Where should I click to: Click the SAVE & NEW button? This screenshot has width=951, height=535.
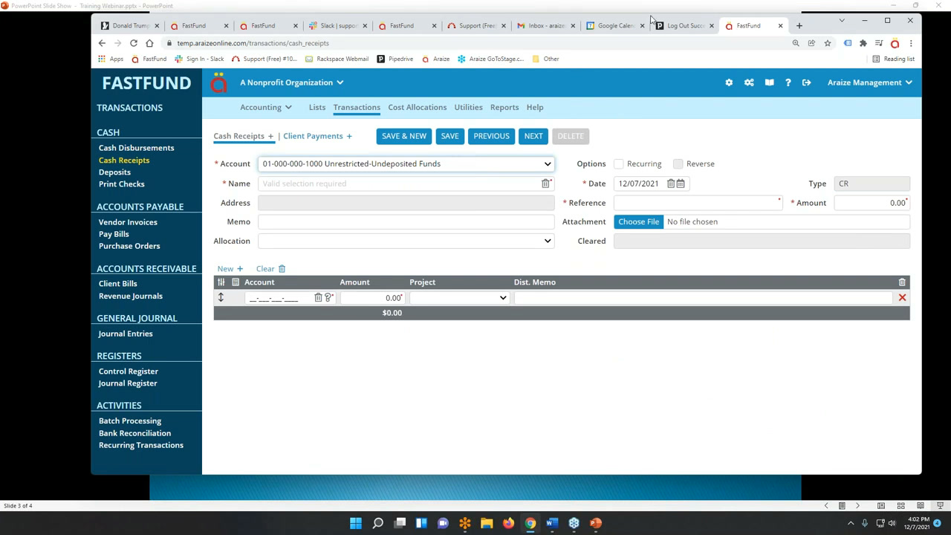404,136
